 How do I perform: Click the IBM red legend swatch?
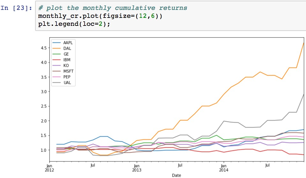click(x=57, y=60)
